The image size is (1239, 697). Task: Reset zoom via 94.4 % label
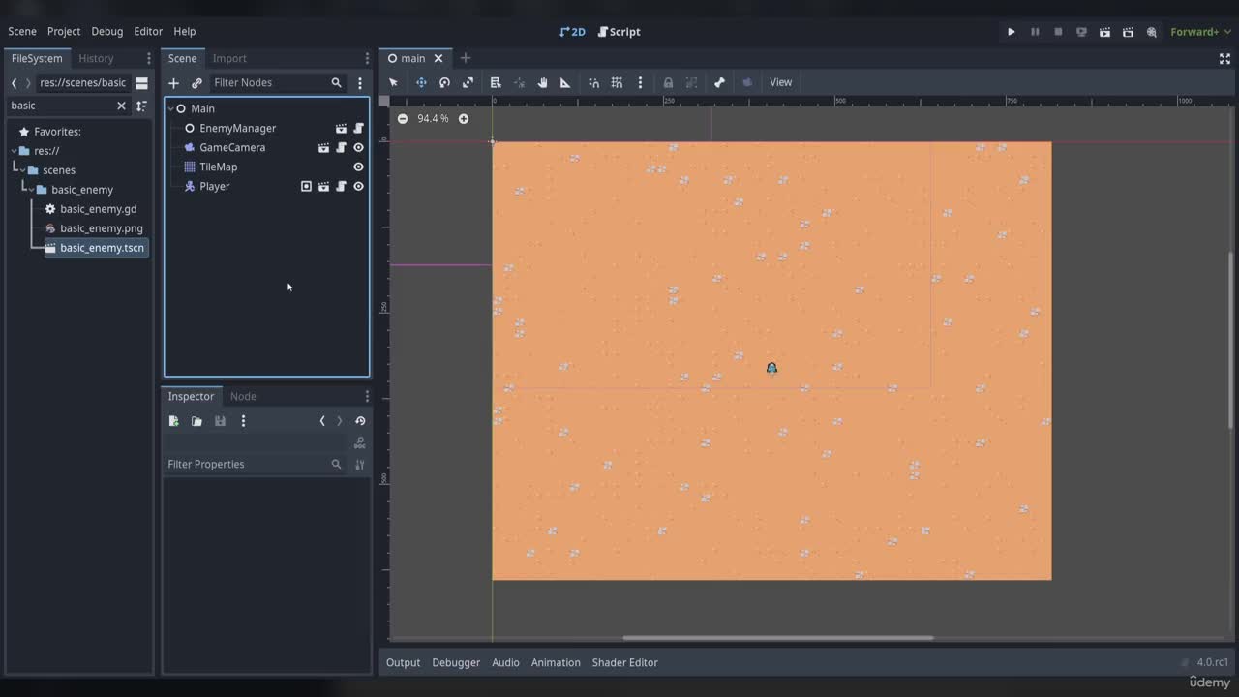coord(433,118)
